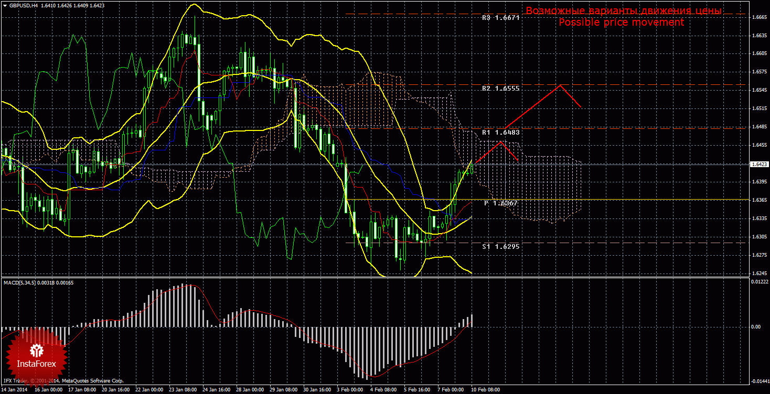Click the Russian red heading text

tap(624, 11)
